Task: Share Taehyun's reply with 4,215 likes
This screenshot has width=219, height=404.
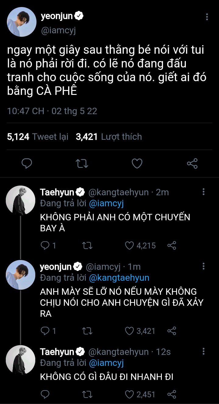Action: pos(172,245)
